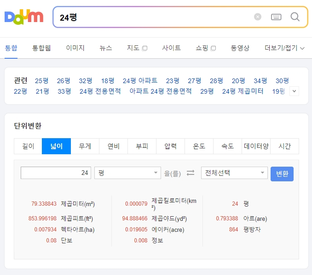This screenshot has width=312, height=275.
Task: Click the value input field showing 24
Action: [56, 173]
